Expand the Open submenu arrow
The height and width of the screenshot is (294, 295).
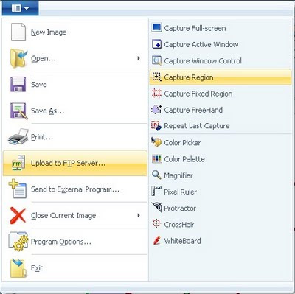(139, 58)
